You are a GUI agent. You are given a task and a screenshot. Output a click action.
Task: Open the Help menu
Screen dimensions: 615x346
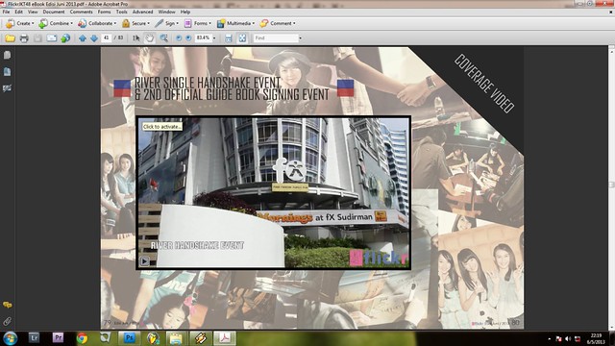pos(185,12)
